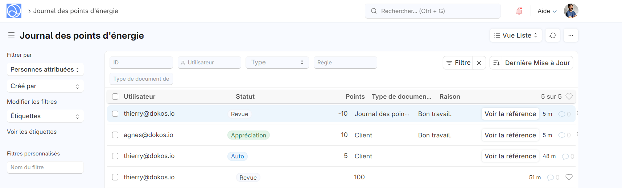Open the Vue Liste view switcher

point(516,35)
